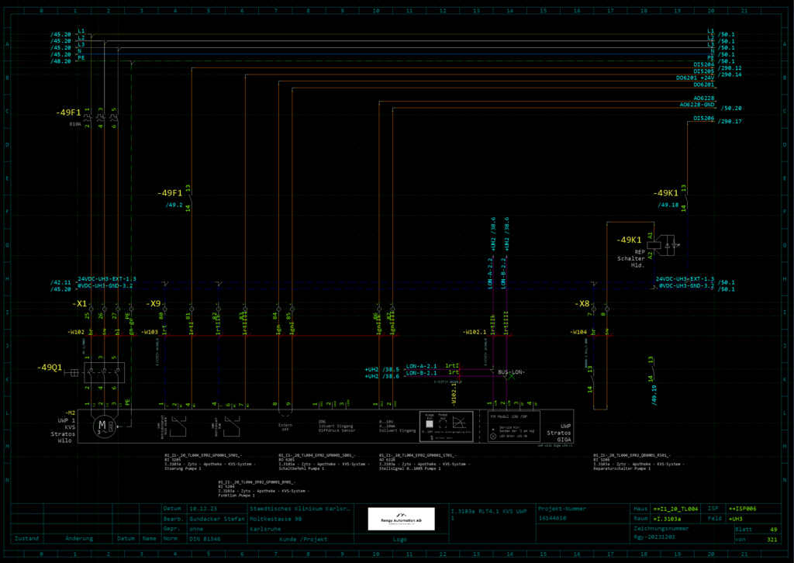Select the -49Q1 repair switch symbol
The height and width of the screenshot is (563, 794).
click(103, 372)
